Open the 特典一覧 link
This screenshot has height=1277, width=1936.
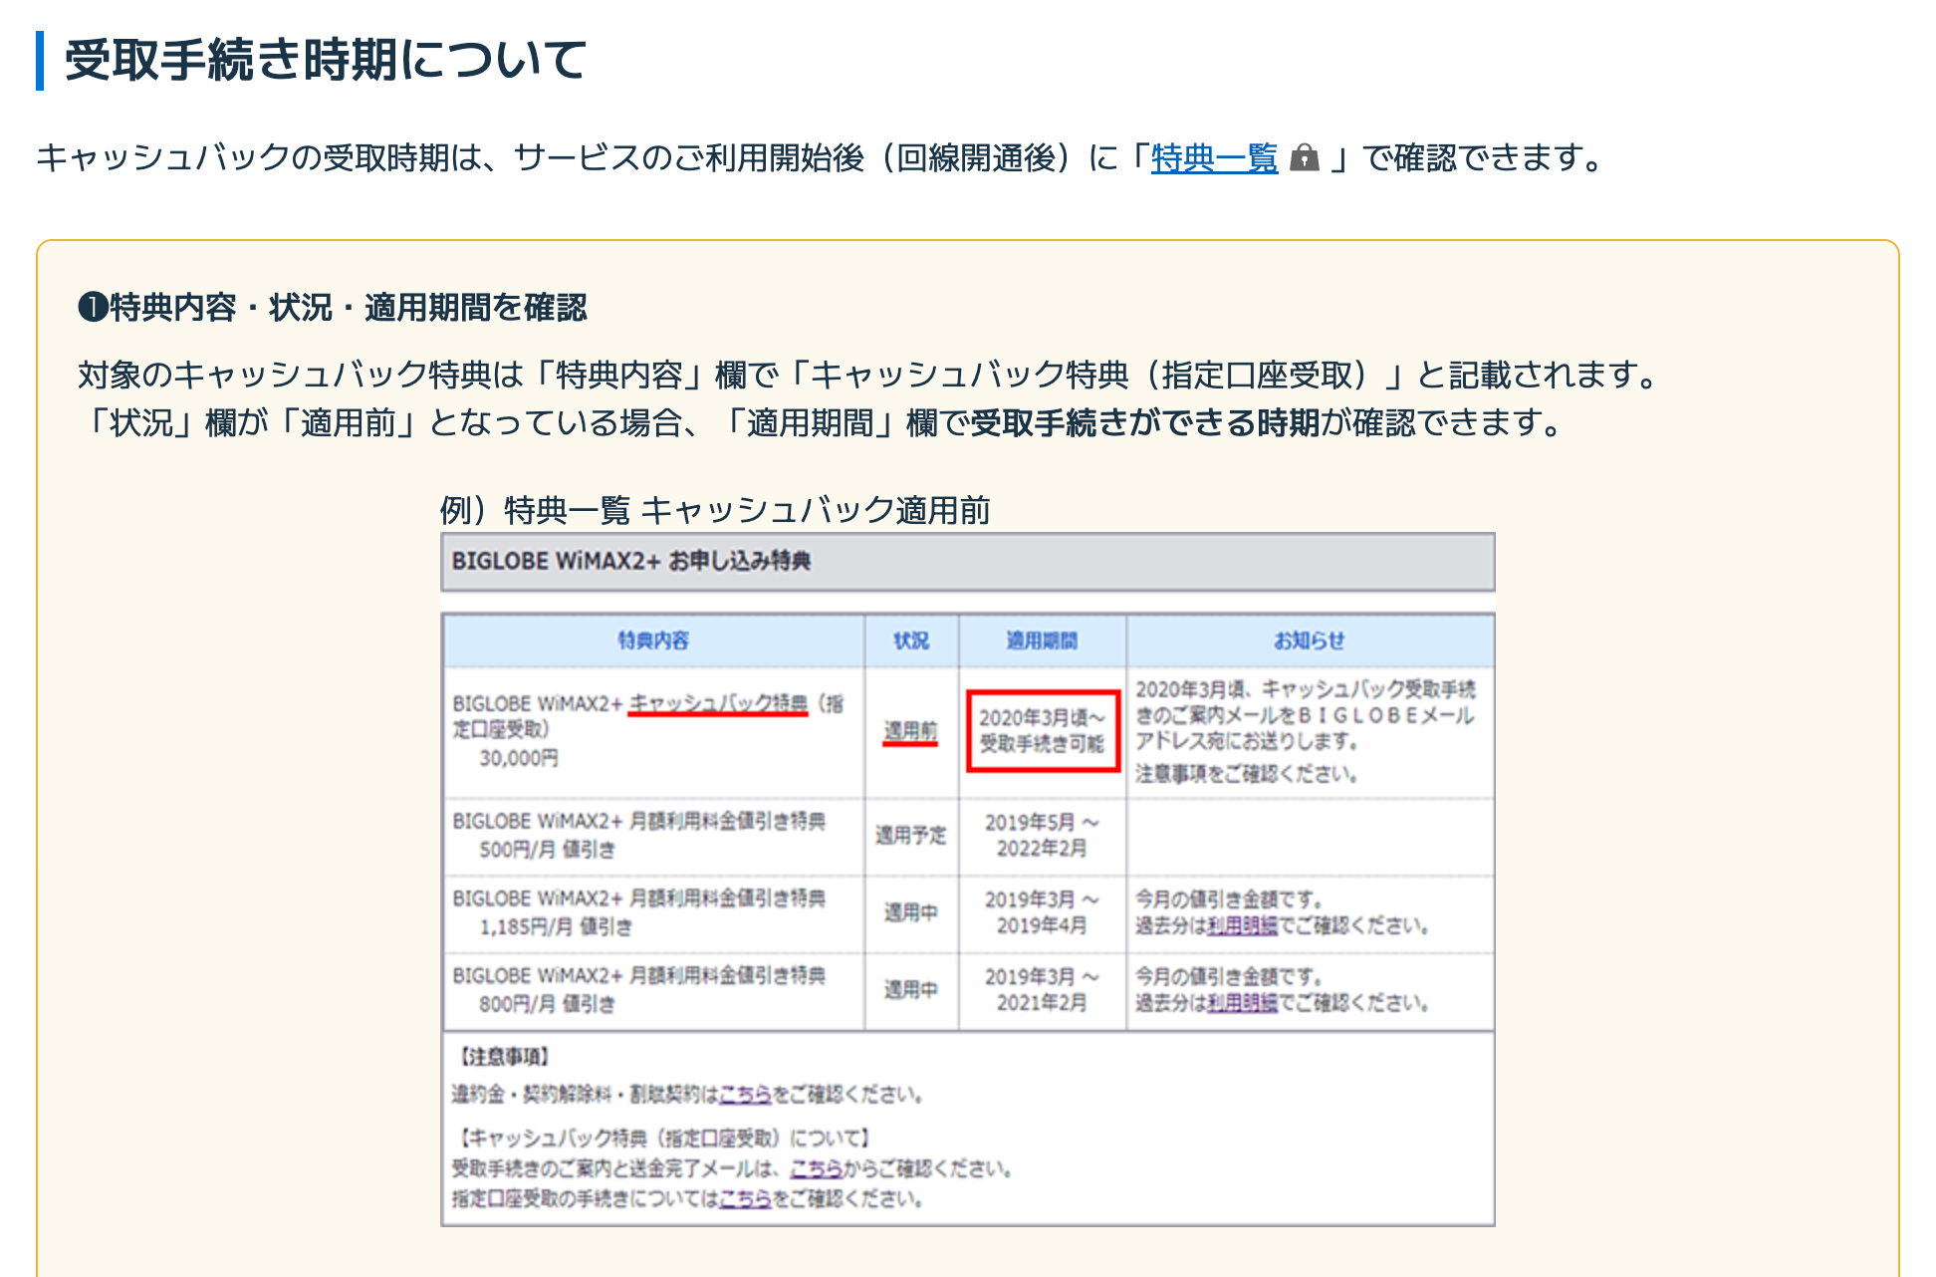[1214, 157]
